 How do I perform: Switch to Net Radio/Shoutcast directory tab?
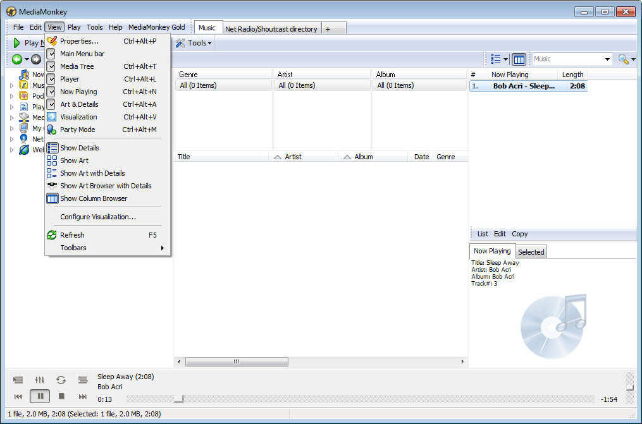[271, 29]
